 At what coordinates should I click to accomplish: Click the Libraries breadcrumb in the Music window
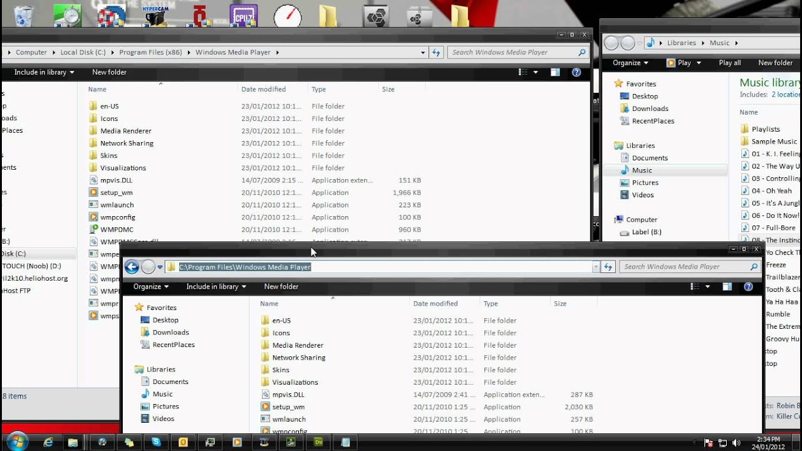click(682, 43)
